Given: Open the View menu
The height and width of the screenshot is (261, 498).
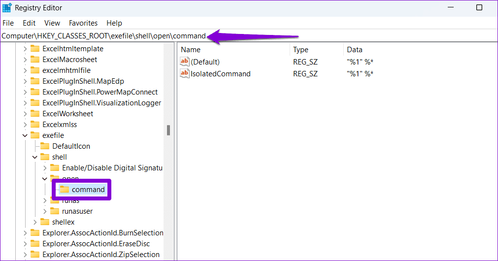Looking at the screenshot, I should [x=52, y=23].
